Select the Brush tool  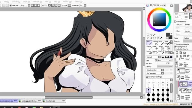[x=161, y=43]
